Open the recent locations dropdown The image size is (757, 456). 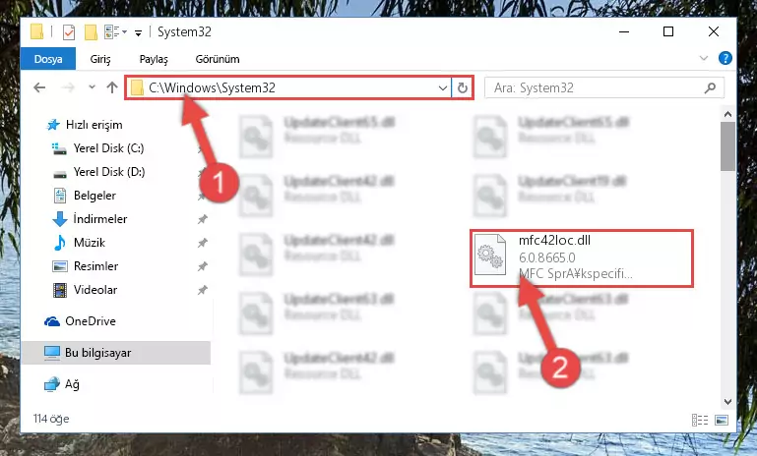(x=92, y=87)
